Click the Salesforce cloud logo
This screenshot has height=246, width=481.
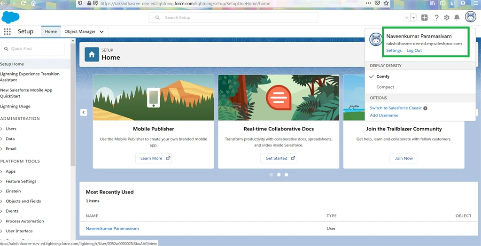click(x=10, y=17)
